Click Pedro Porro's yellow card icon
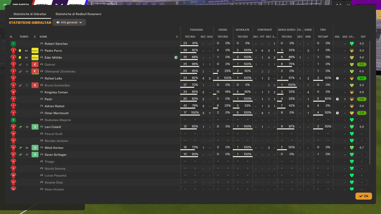381x214 pixels. [x=20, y=51]
